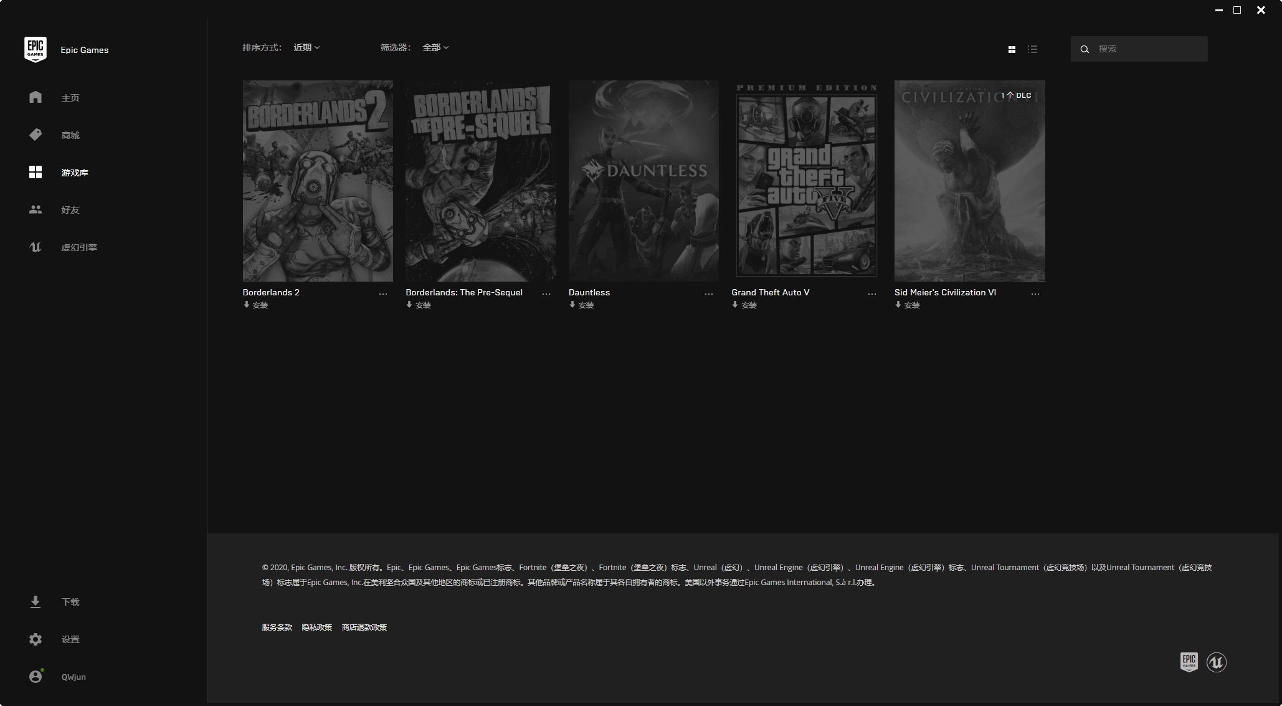
Task: Select the 游戏库 library grid icon
Action: point(36,172)
